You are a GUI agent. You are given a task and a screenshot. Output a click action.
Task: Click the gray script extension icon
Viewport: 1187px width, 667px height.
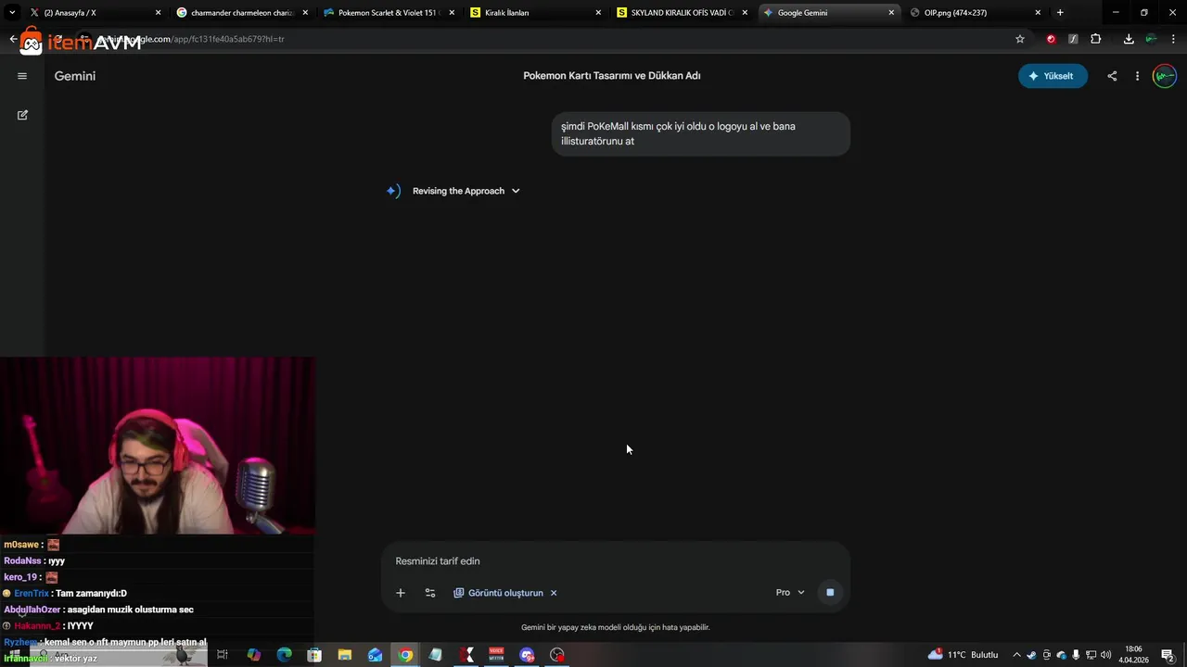1073,39
